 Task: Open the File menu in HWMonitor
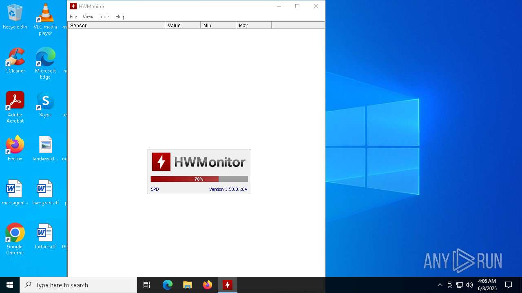73,17
